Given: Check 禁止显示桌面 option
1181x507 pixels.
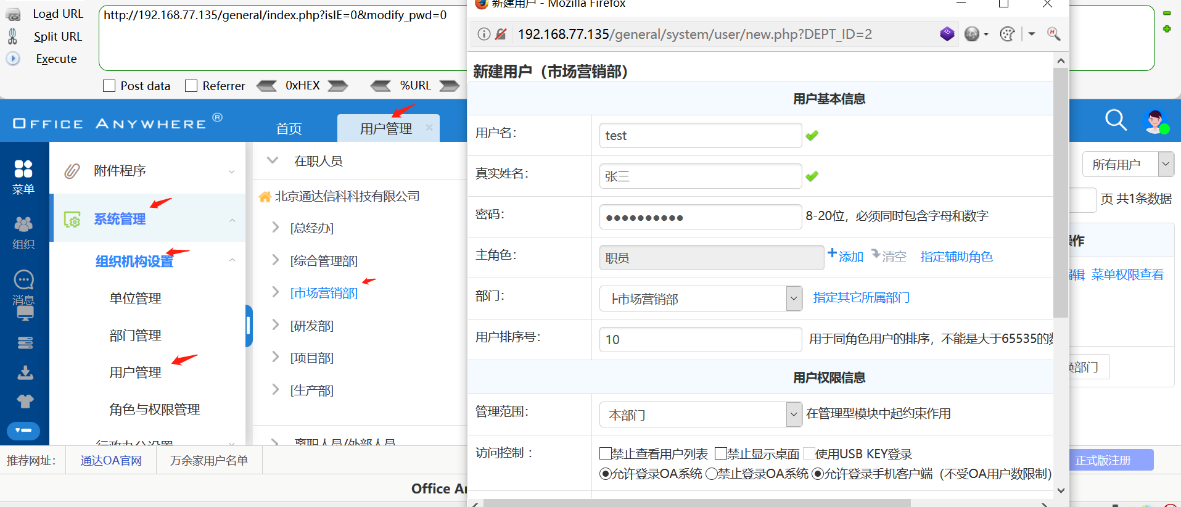Looking at the screenshot, I should (720, 454).
